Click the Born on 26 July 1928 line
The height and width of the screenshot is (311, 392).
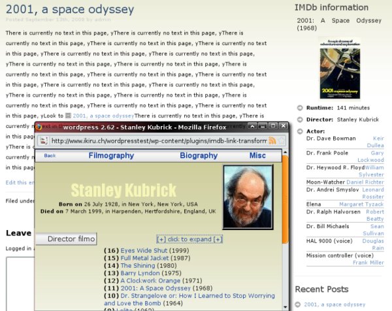tap(128, 204)
